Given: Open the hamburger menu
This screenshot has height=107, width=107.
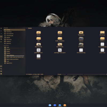Looking at the screenshot, I should [1, 71].
